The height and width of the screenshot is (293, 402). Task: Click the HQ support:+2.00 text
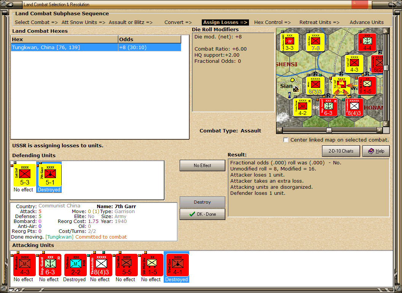[x=217, y=55]
